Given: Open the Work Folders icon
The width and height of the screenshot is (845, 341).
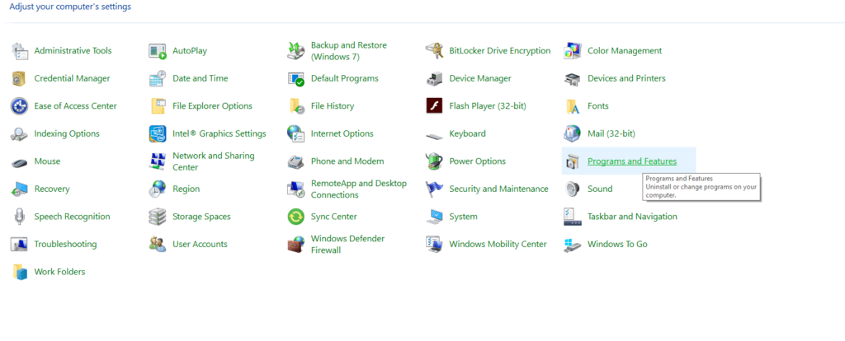Looking at the screenshot, I should point(20,272).
